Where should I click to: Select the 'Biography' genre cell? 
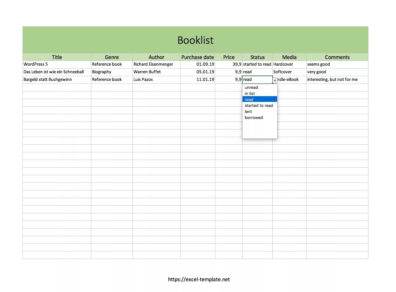[112, 72]
